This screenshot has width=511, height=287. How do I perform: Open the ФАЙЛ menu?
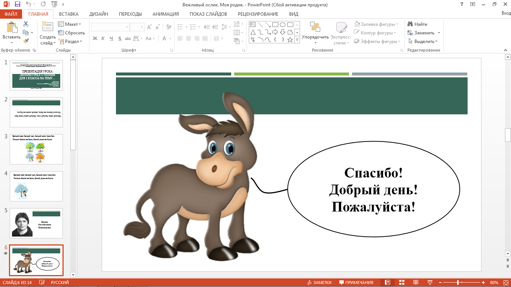(x=11, y=14)
